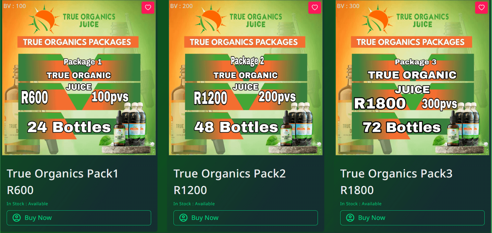The height and width of the screenshot is (233, 492).
Task: Add True Organics Pack1 to wishlist heart
Action: [x=148, y=8]
